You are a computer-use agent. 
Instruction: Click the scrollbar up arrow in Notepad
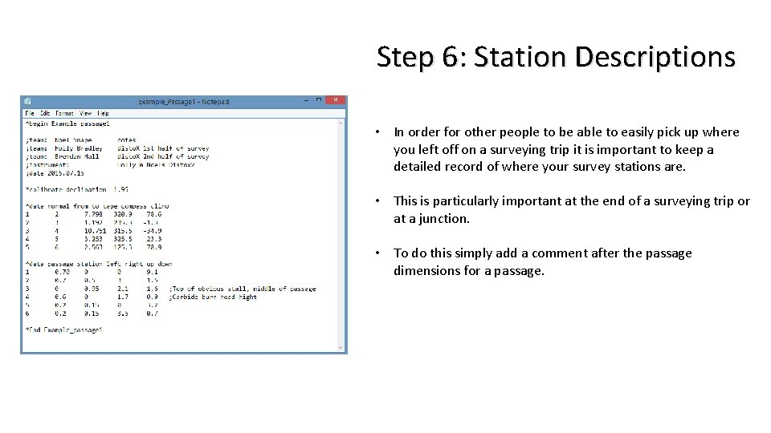click(x=341, y=123)
